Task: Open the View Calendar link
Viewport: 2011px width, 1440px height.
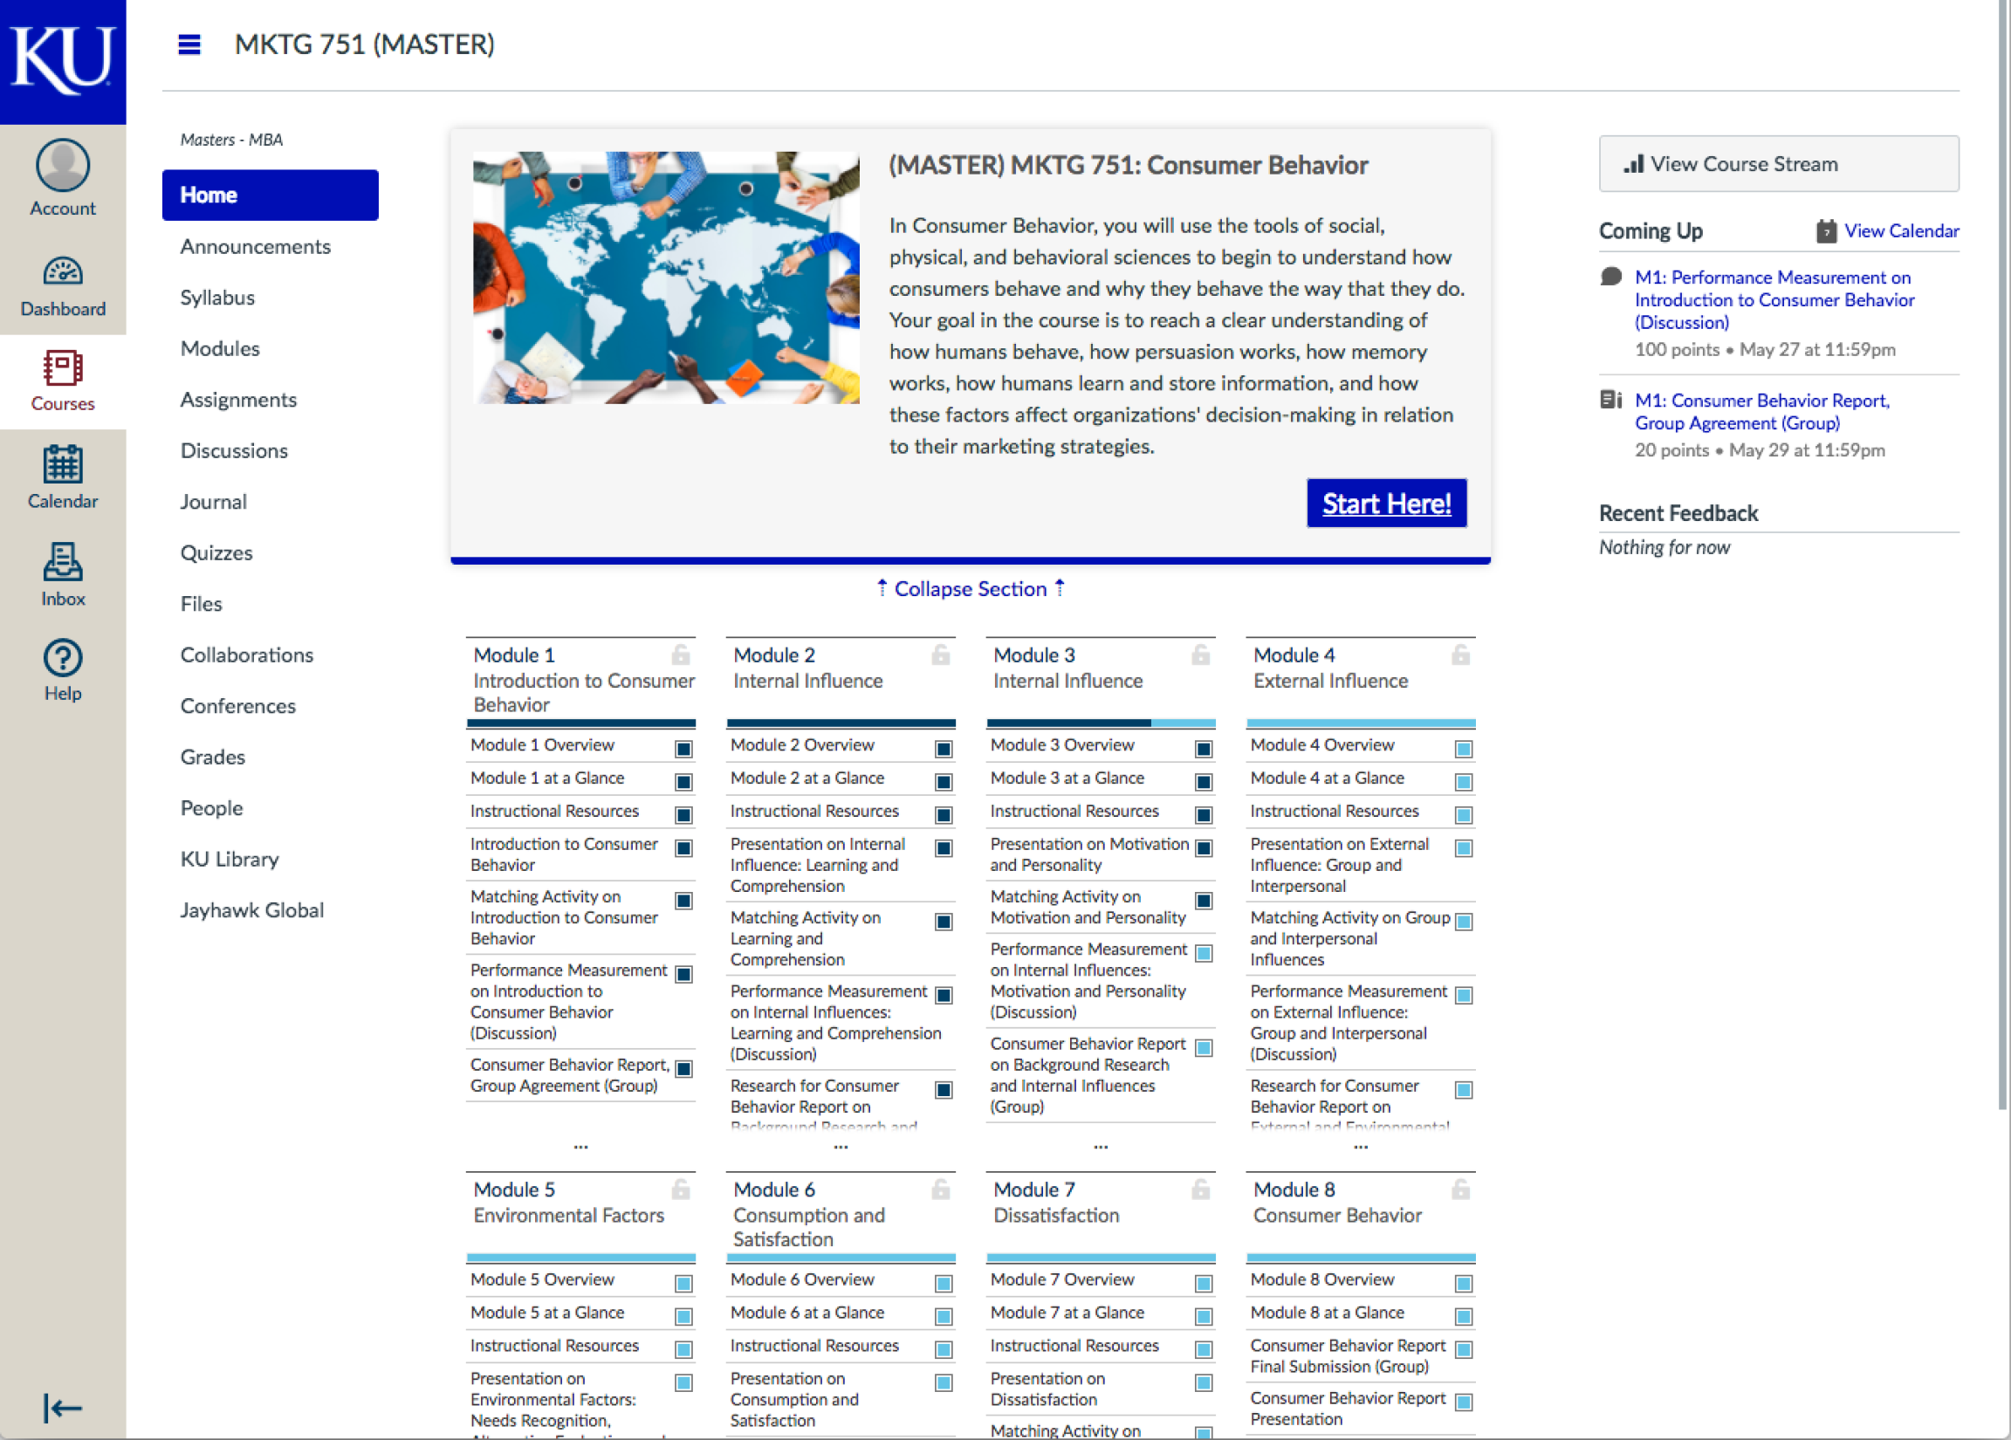Action: pos(1901,231)
